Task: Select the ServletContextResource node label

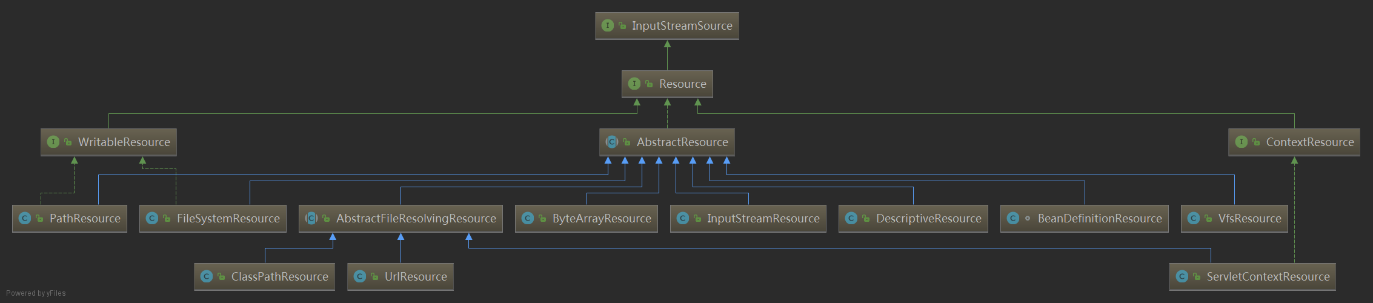Action: (1268, 276)
